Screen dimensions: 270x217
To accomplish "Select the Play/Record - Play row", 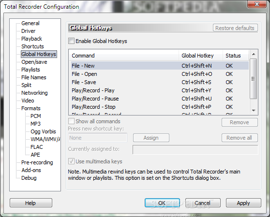I will pos(160,90).
